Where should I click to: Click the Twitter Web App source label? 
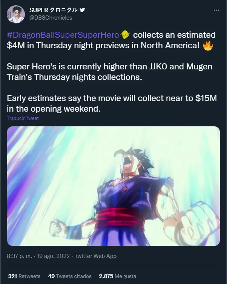(x=95, y=256)
